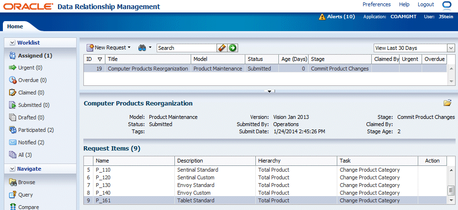Open Claimed (0) worklist items
458x210 pixels.
(x=31, y=93)
